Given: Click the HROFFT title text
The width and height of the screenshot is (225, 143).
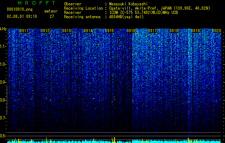Looking at the screenshot, I should click(x=36, y=3).
